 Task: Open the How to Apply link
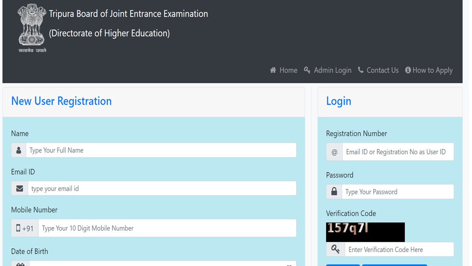[x=432, y=70]
